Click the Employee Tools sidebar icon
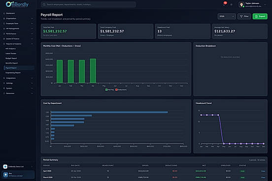Screen dimensions: 272x181 tap(4, 24)
